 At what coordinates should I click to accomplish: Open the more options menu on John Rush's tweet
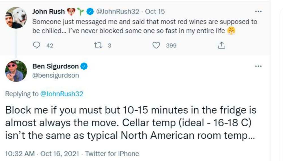pos(258,12)
